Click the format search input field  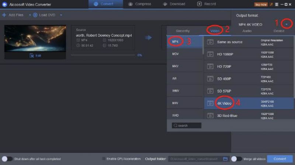coord(187,125)
